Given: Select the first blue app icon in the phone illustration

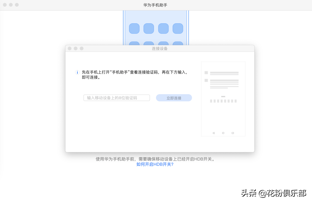Looking at the screenshot, I should coord(134,29).
